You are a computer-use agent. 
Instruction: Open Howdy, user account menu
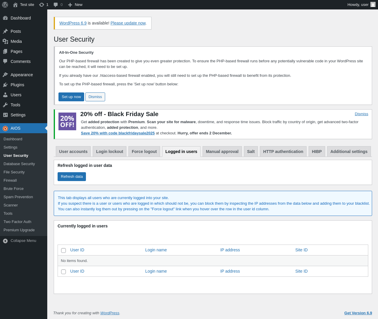click(361, 5)
